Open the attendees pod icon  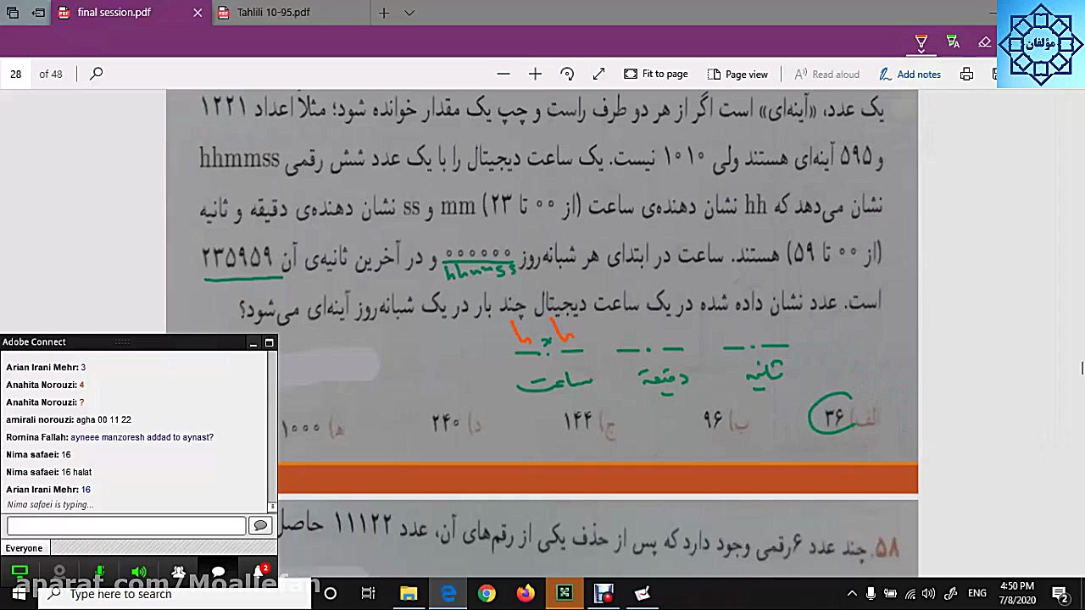(x=178, y=570)
